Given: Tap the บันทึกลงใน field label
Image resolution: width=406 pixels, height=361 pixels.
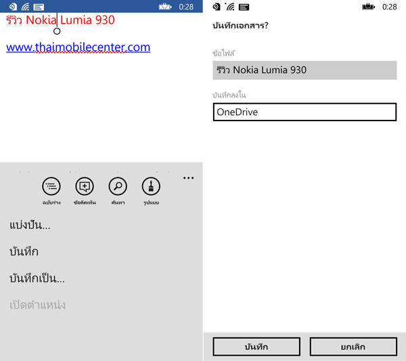Looking at the screenshot, I should [x=229, y=95].
